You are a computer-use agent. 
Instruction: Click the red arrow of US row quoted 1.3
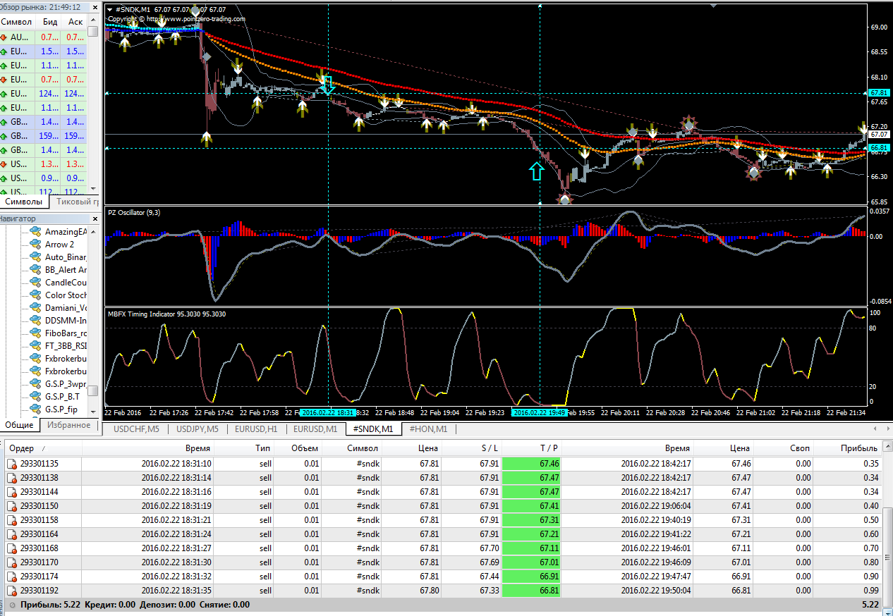(x=4, y=164)
